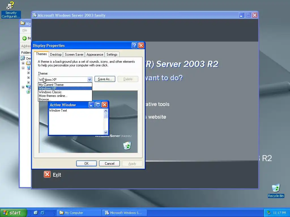Image resolution: width=290 pixels, height=217 pixels.
Task: Collapse the minus node in the Folders tree
Action: [x=23, y=68]
